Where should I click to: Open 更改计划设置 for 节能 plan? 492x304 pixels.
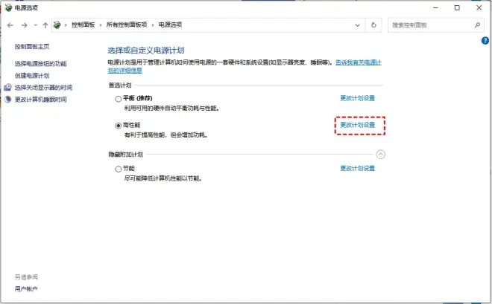point(358,168)
